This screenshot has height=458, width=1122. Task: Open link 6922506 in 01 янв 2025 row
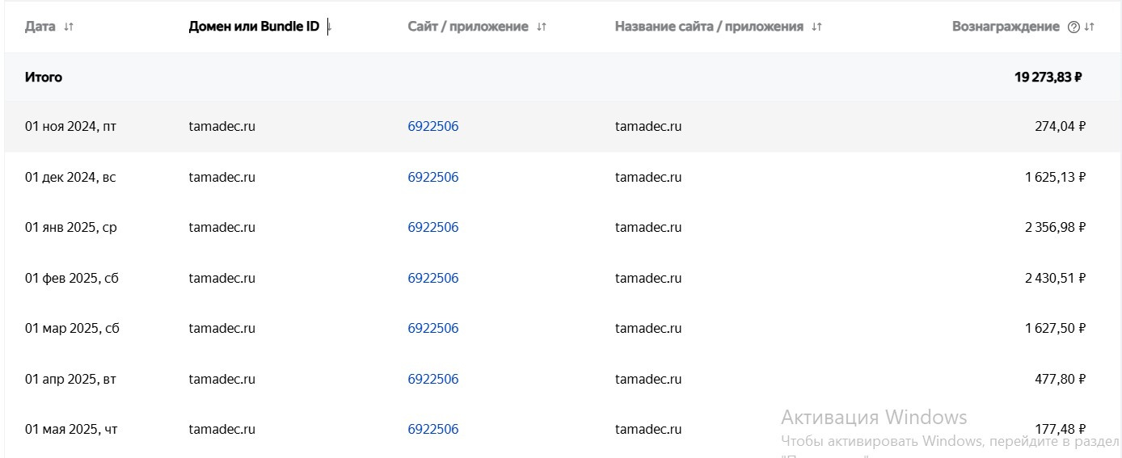(x=432, y=228)
